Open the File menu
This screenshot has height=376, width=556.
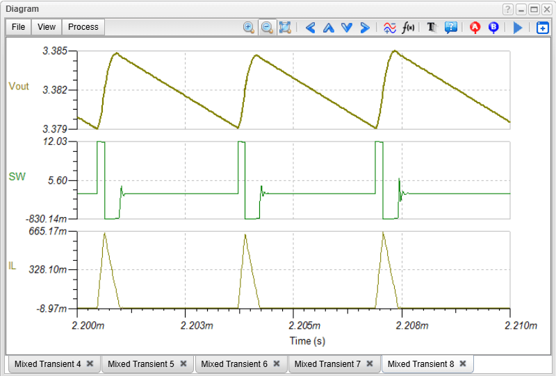[19, 27]
